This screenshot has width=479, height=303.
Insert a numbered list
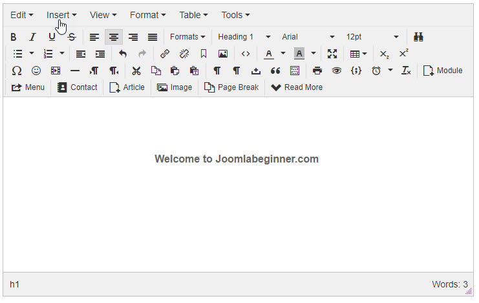(48, 54)
